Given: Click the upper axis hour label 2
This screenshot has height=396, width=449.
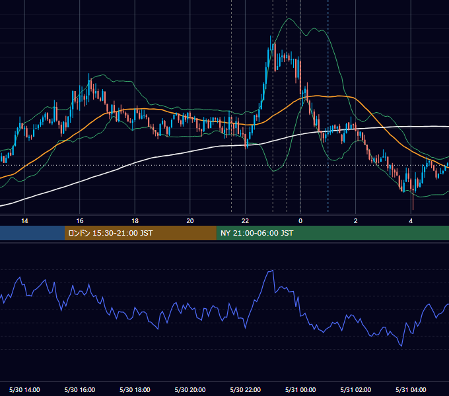Looking at the screenshot, I should [x=356, y=221].
